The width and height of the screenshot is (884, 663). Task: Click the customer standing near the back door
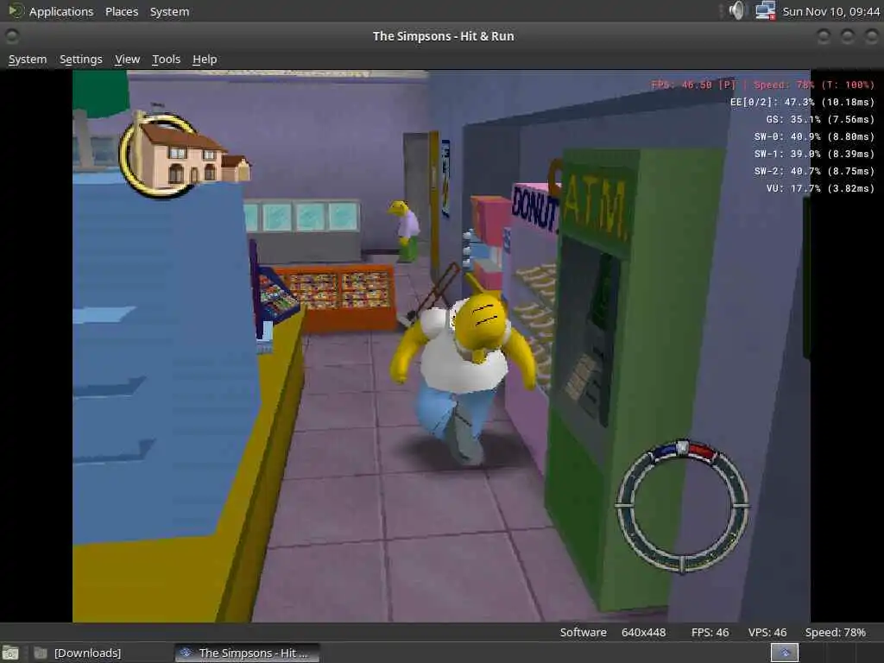(x=405, y=231)
